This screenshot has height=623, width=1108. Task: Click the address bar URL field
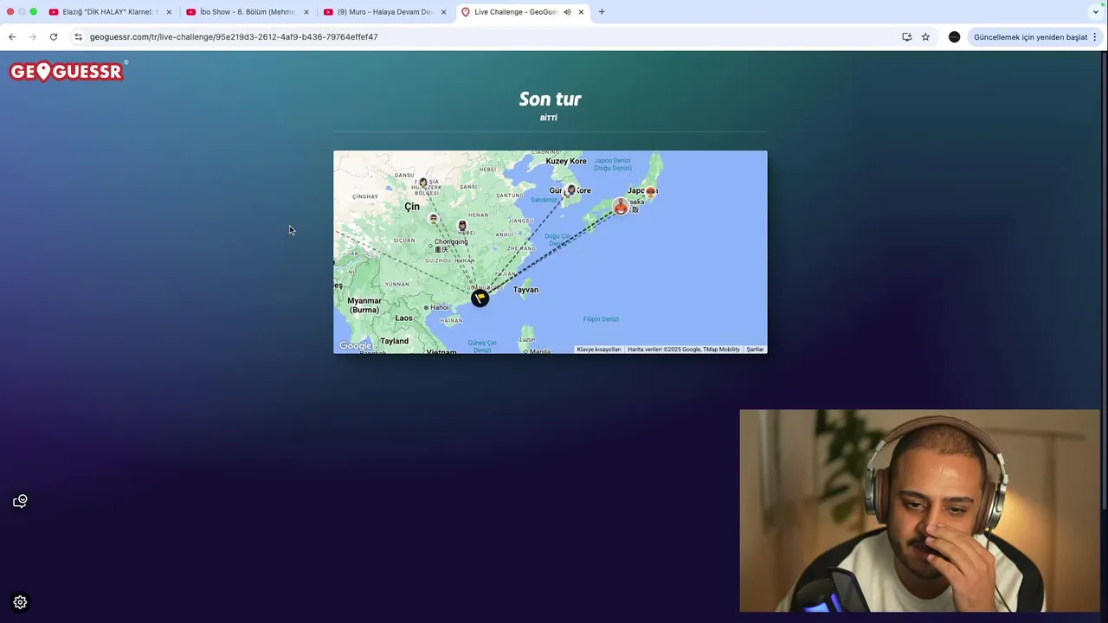485,37
